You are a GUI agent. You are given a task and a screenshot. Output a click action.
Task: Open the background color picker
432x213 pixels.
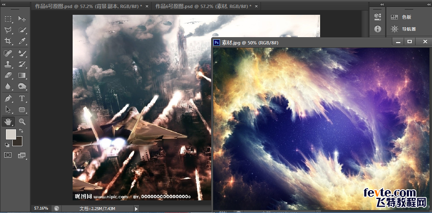click(19, 142)
